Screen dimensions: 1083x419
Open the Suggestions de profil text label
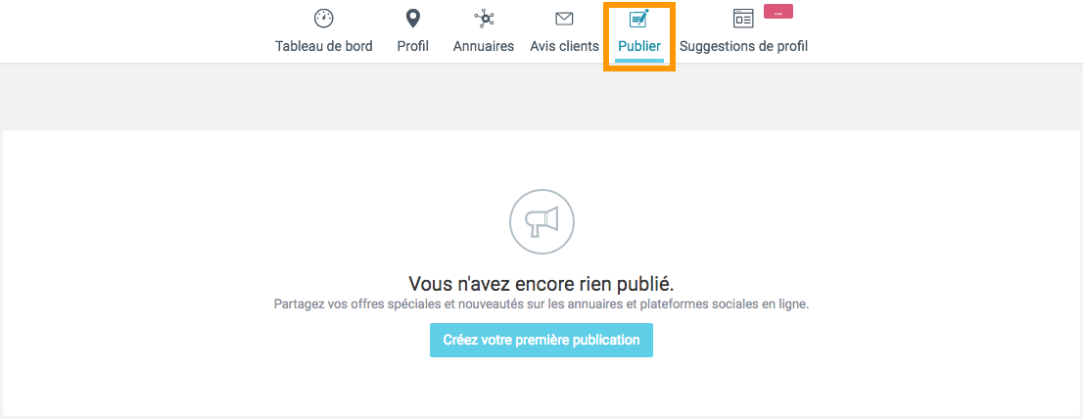743,46
